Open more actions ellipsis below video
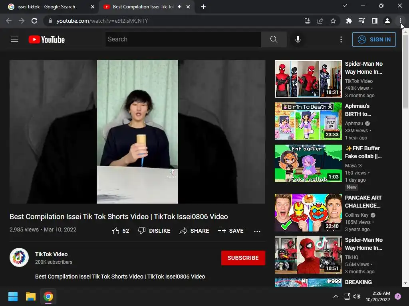The image size is (409, 306). pos(257,231)
